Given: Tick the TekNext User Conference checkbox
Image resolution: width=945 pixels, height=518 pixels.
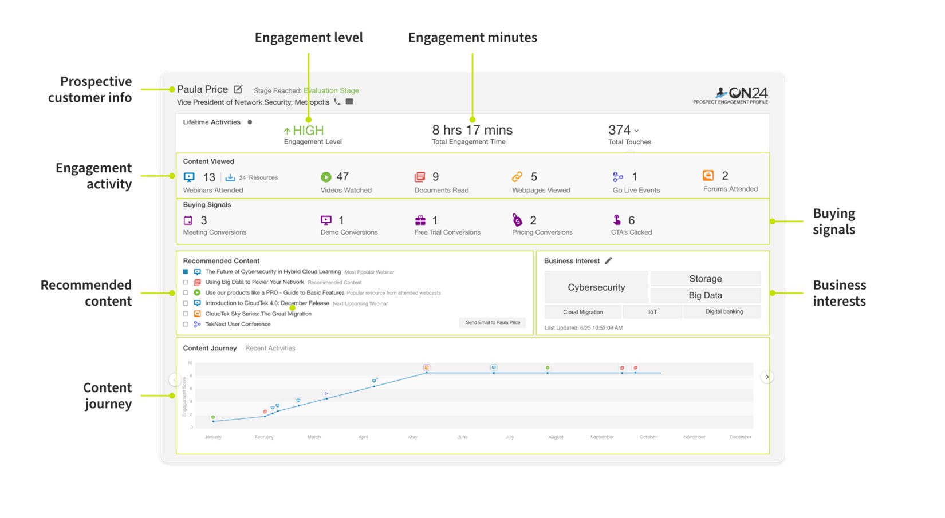Looking at the screenshot, I should pyautogui.click(x=186, y=324).
